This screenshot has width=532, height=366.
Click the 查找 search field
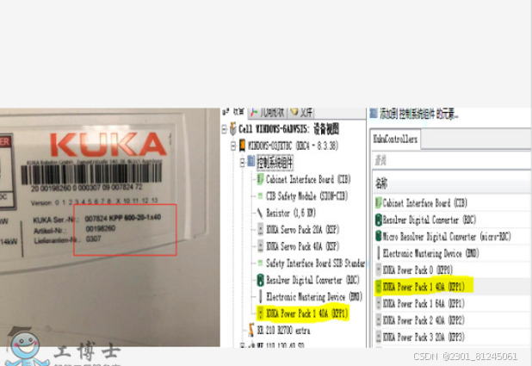coord(451,160)
